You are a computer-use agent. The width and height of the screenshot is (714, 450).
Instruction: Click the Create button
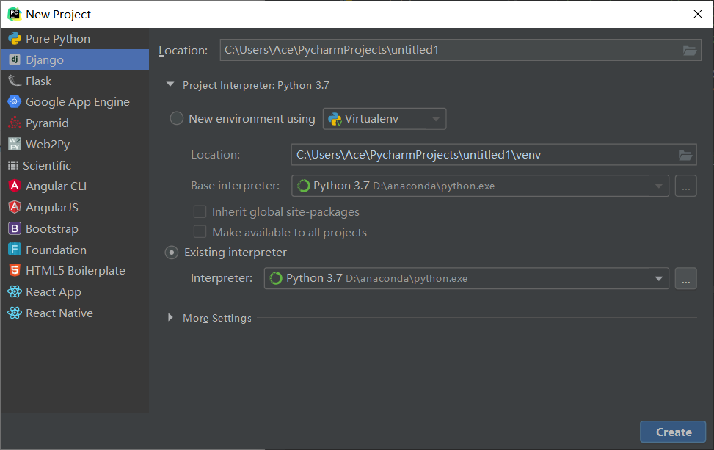click(673, 432)
